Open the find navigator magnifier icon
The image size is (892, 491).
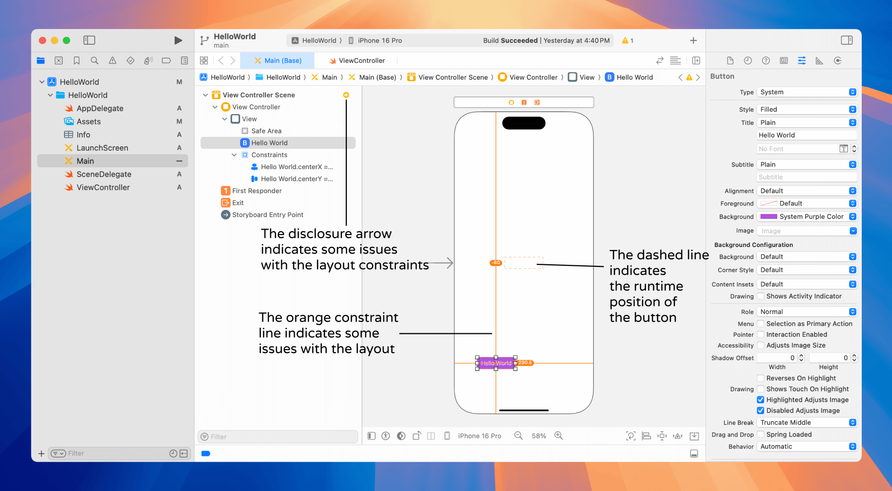[94, 61]
